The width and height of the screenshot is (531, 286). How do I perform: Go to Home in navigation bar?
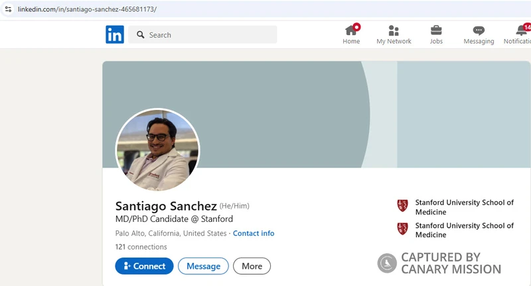point(351,34)
